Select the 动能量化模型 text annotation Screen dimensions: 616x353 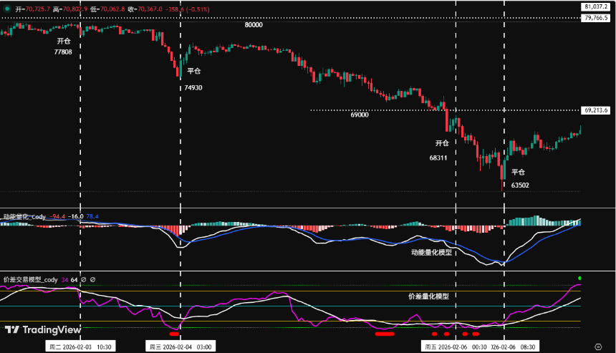(x=431, y=252)
